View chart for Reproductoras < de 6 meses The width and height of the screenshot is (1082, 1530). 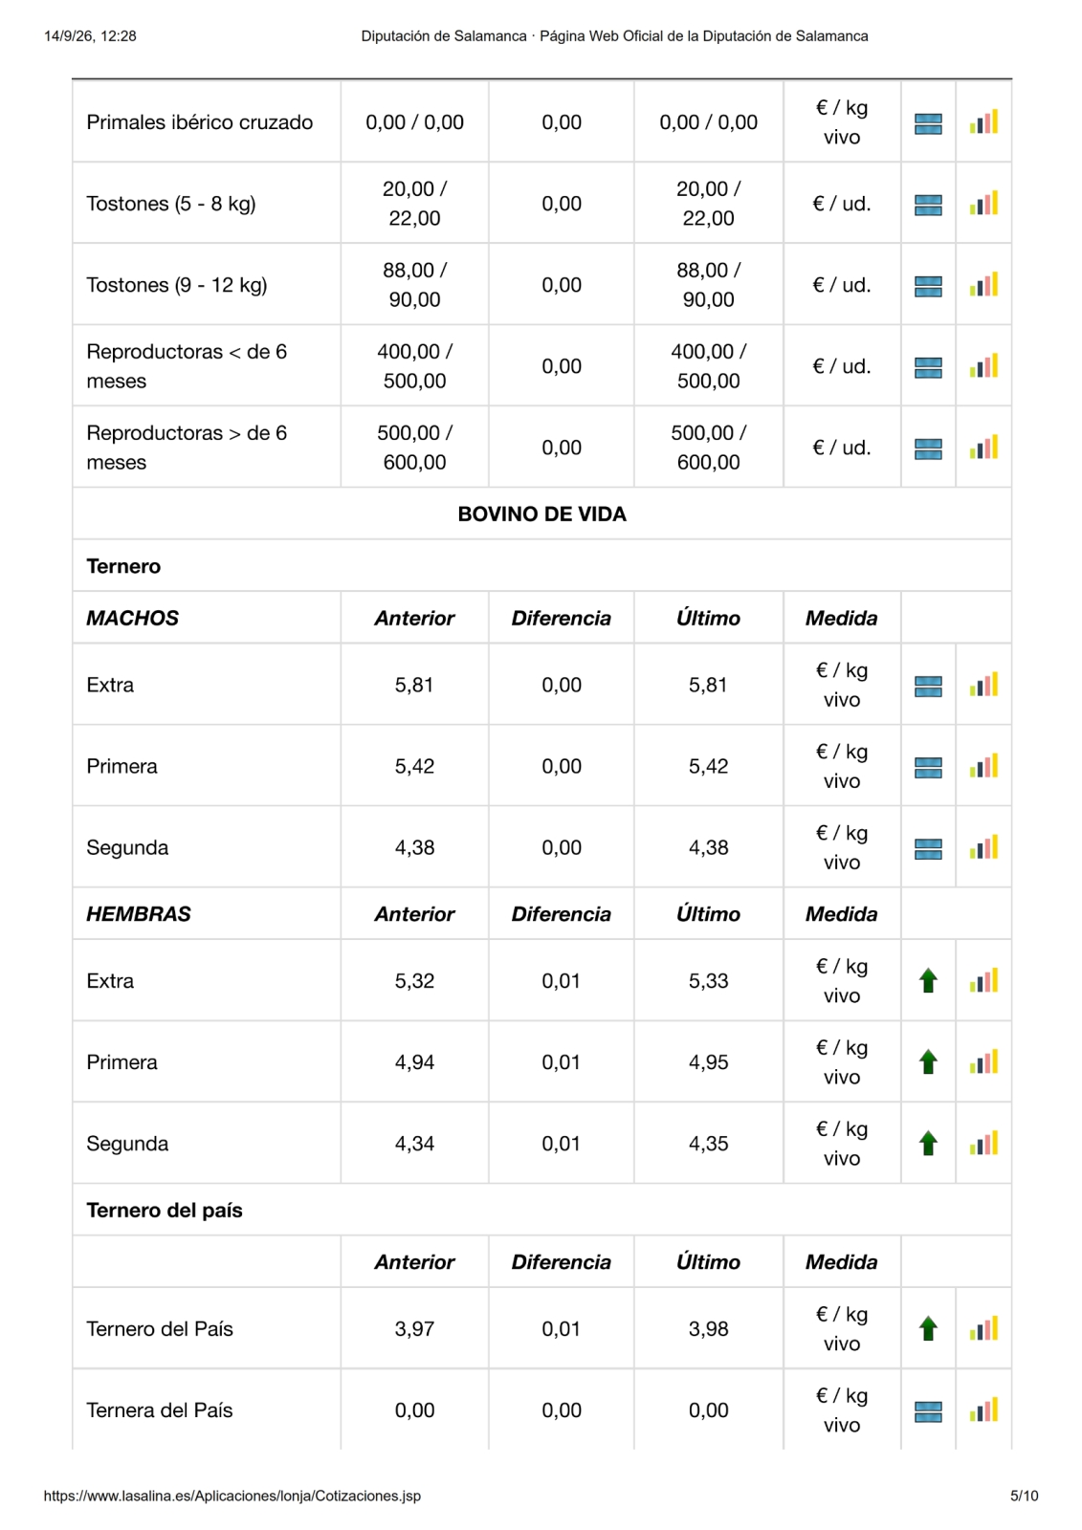(x=983, y=365)
